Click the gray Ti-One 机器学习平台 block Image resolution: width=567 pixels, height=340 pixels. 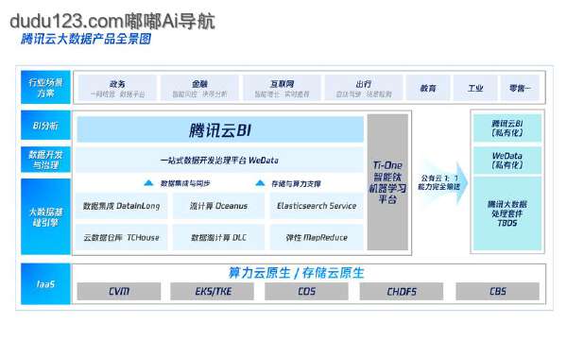(387, 182)
